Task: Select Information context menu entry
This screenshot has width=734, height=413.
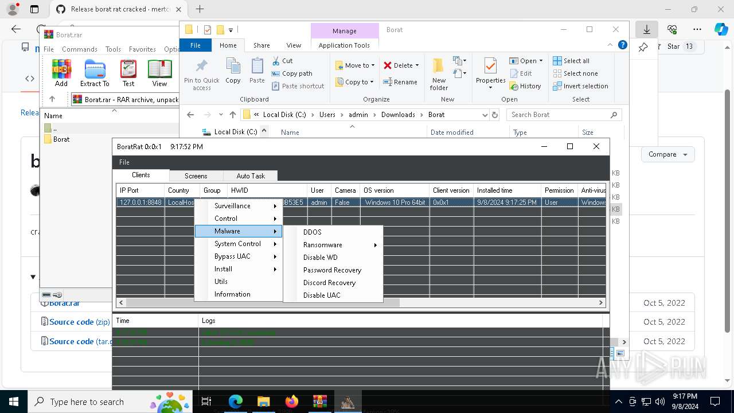Action: (239, 294)
